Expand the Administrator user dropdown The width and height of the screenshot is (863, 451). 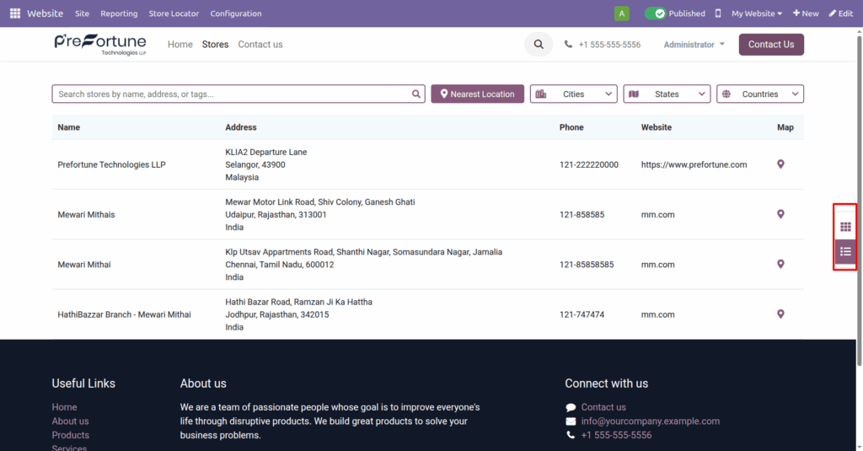point(694,45)
